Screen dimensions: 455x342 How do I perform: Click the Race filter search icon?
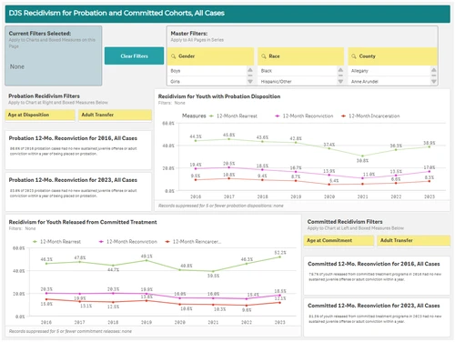(x=264, y=56)
